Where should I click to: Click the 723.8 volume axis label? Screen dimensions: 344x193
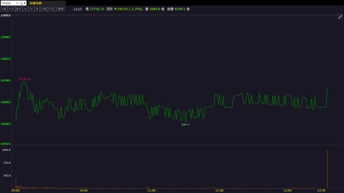(7, 163)
